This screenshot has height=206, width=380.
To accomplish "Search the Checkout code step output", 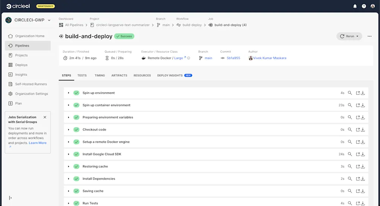I will (x=350, y=130).
